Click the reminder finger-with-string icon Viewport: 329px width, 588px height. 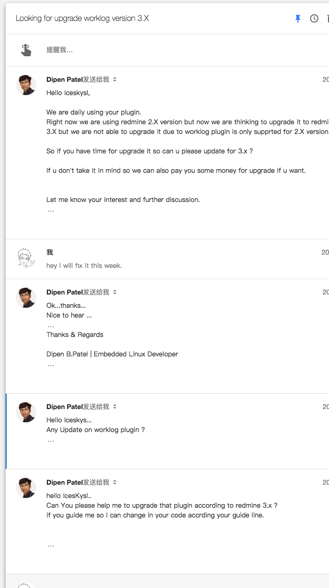(26, 50)
